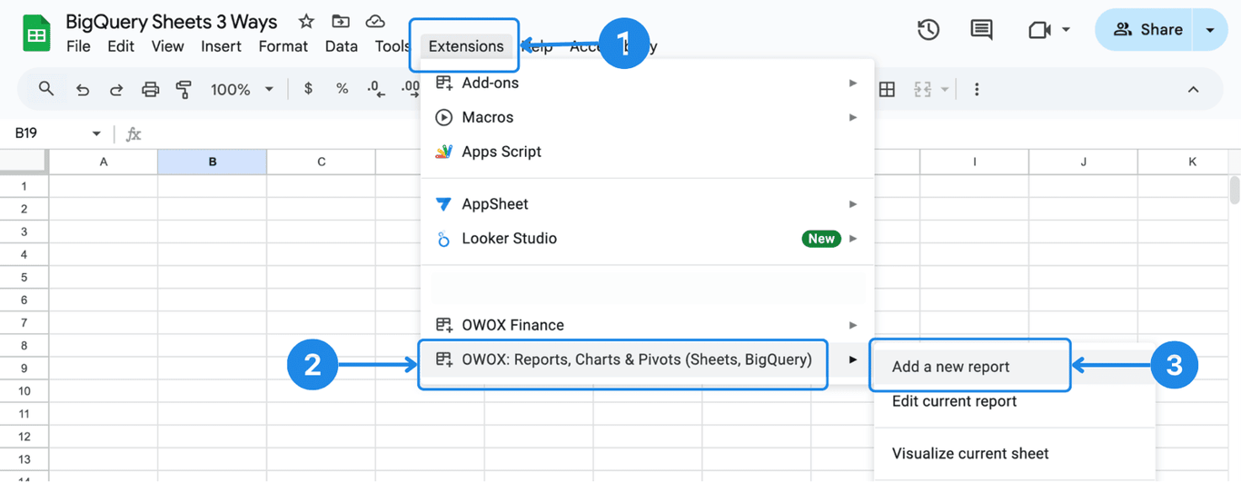Open the comments panel icon
Viewport: 1241px width, 482px height.
(x=981, y=30)
